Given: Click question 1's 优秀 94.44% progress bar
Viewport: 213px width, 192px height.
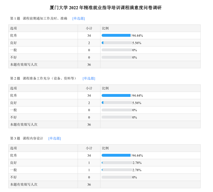Looking at the screenshot, I should pyautogui.click(x=116, y=36).
